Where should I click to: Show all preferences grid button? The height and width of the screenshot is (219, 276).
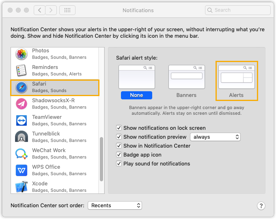[x=67, y=10]
